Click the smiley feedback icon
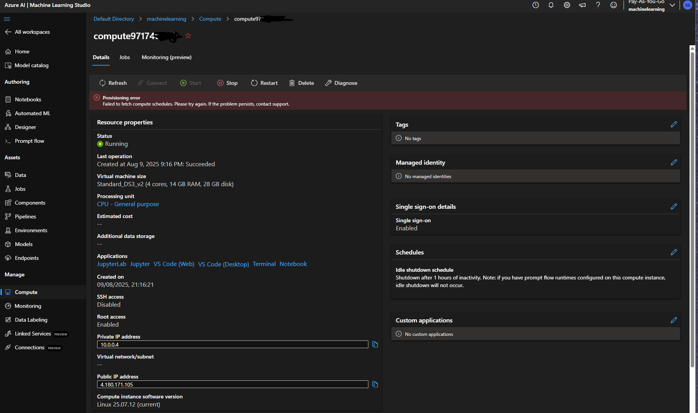 point(614,5)
